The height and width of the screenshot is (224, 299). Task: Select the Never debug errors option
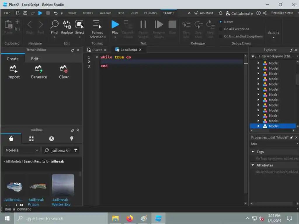(226, 22)
